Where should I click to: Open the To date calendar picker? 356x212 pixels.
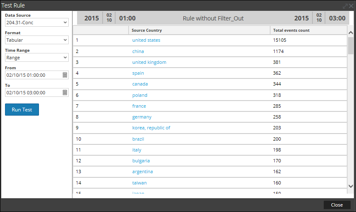(x=65, y=93)
